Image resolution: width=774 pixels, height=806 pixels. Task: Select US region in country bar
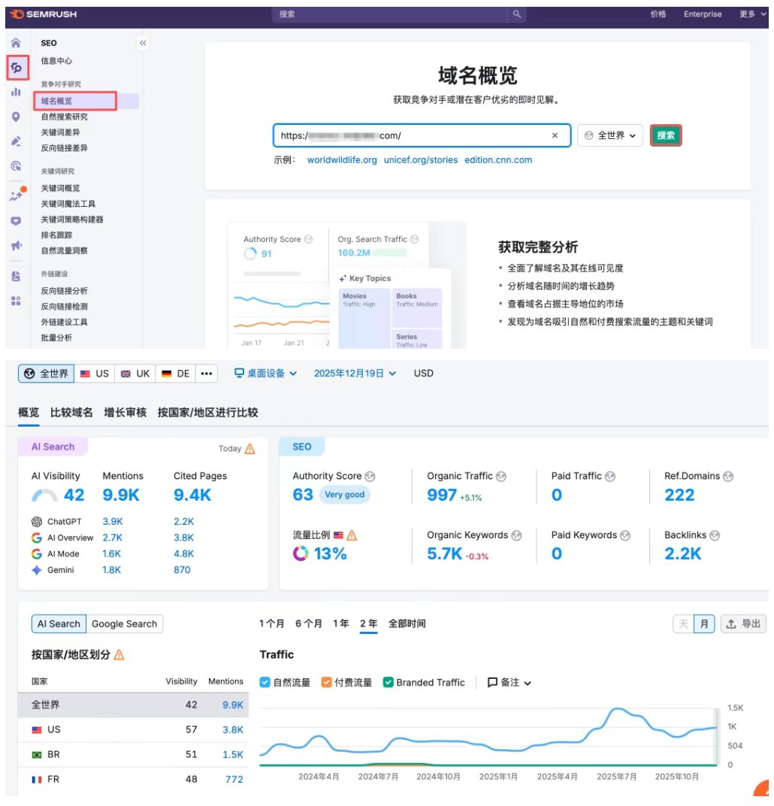click(95, 374)
